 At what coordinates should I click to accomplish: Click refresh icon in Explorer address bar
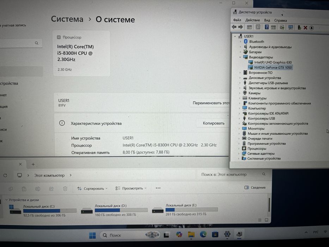coord(5,175)
